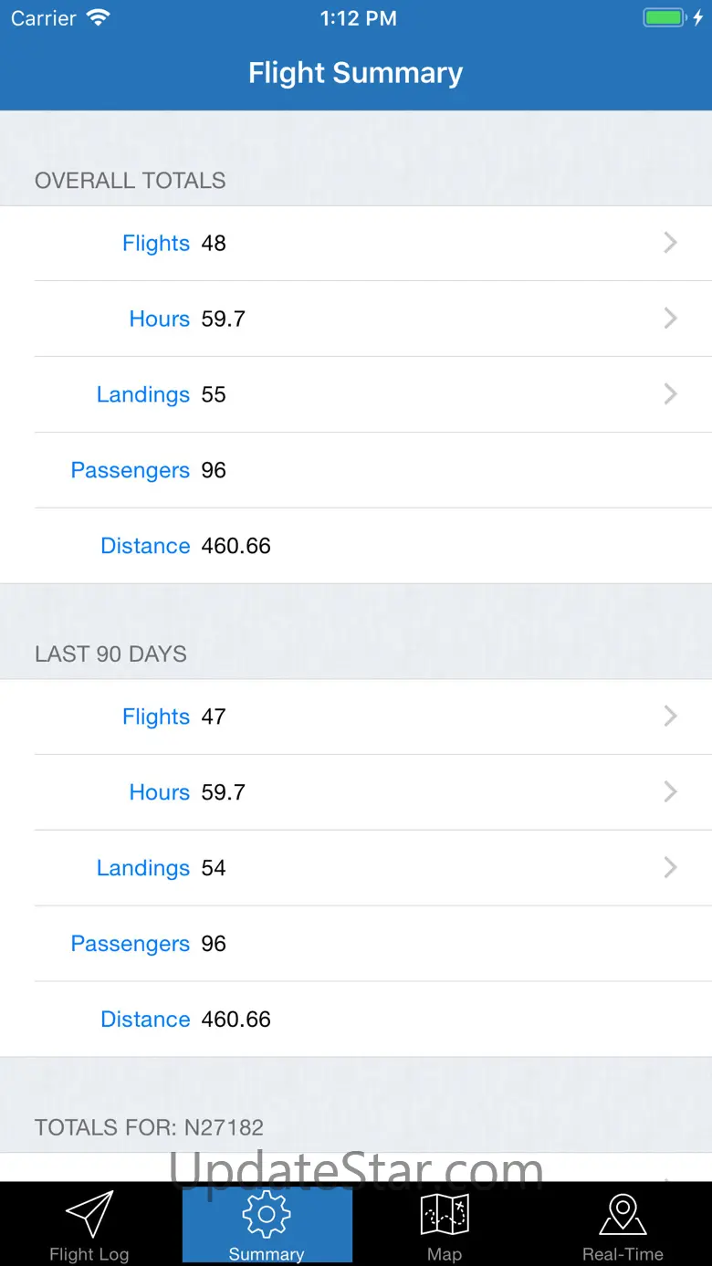712x1266 pixels.
Task: Tap the Wi-Fi signal icon
Action: 98,18
